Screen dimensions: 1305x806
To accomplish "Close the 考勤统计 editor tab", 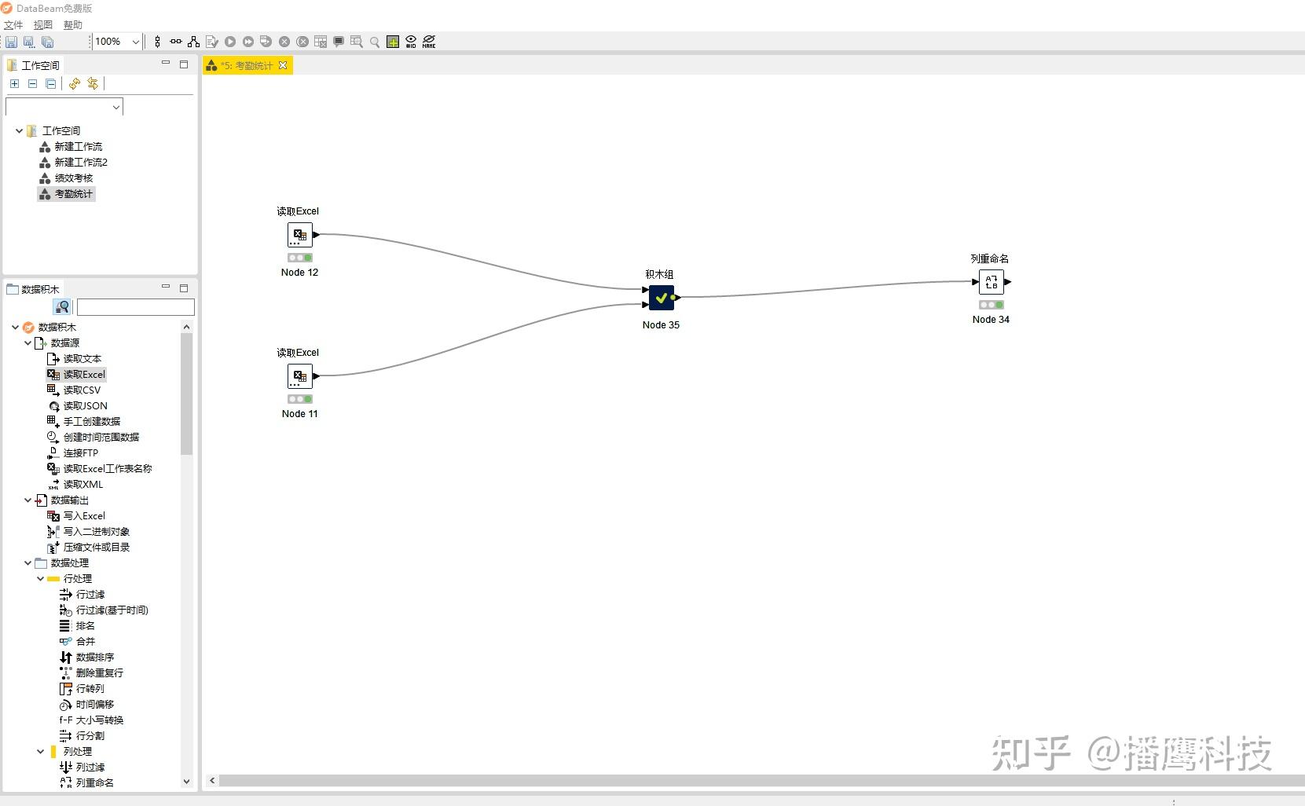I will (283, 65).
